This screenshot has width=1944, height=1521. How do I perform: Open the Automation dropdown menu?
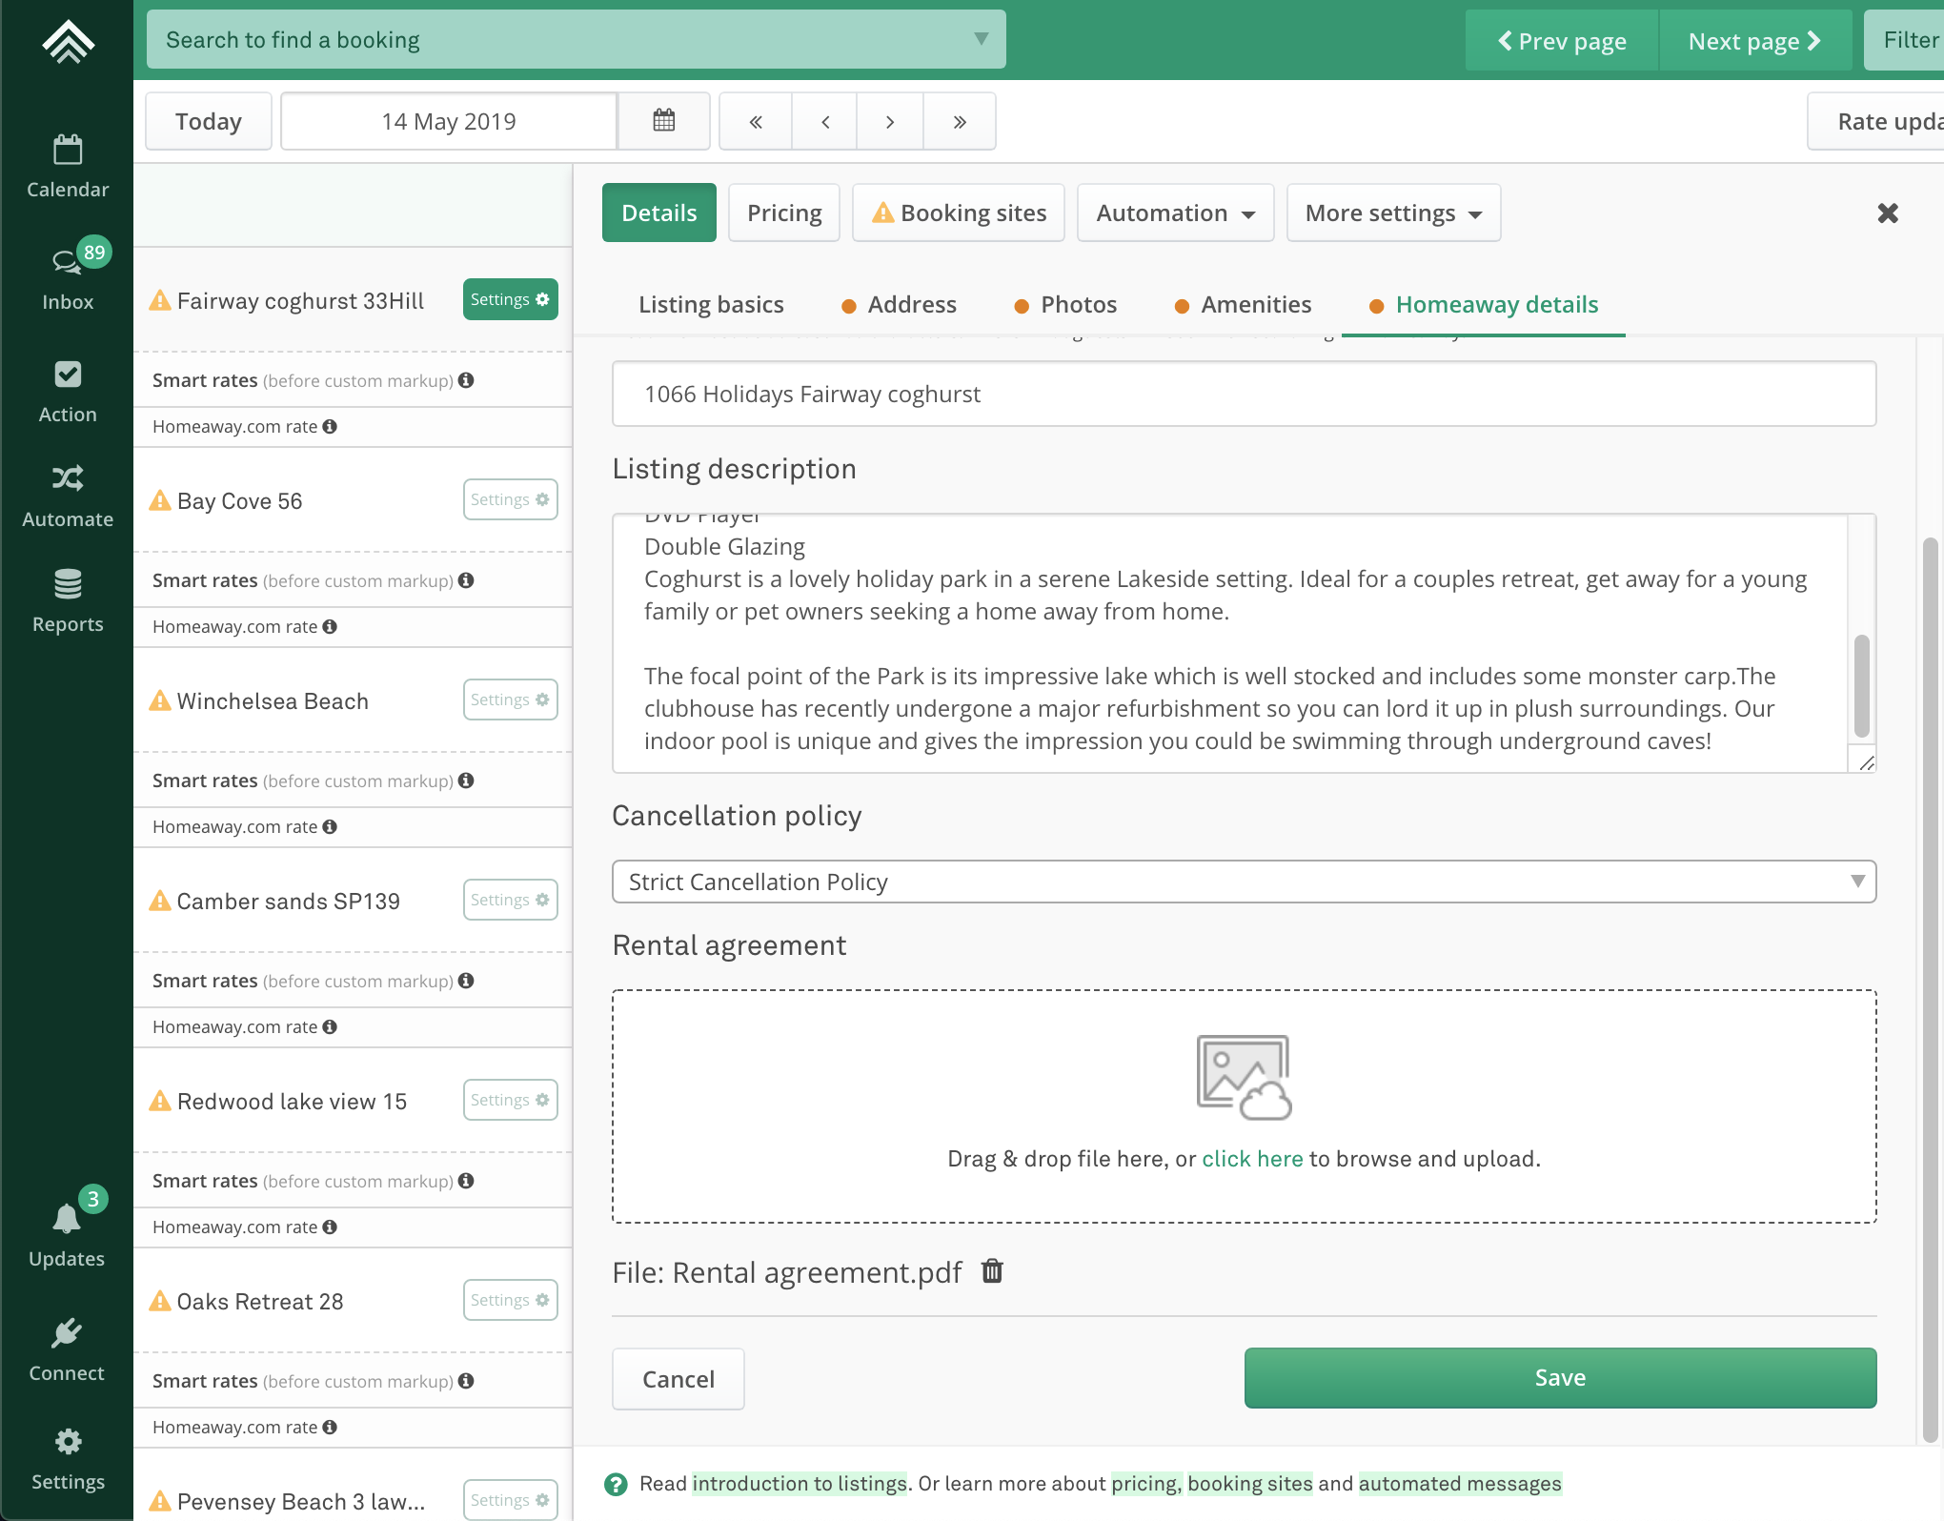coord(1175,213)
